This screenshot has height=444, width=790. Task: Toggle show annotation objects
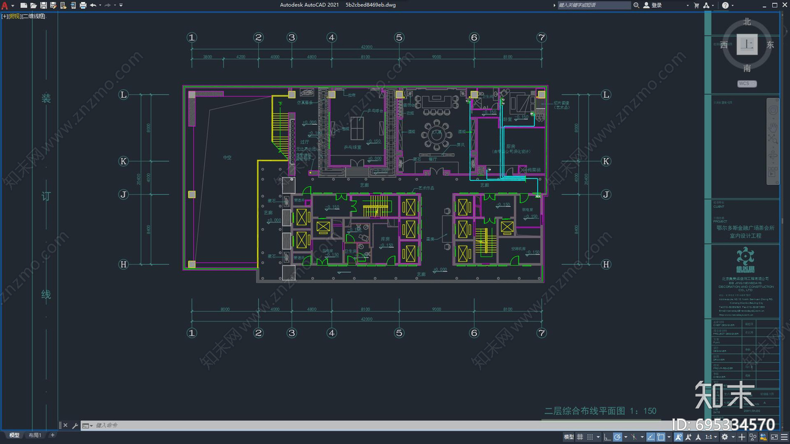(x=678, y=437)
